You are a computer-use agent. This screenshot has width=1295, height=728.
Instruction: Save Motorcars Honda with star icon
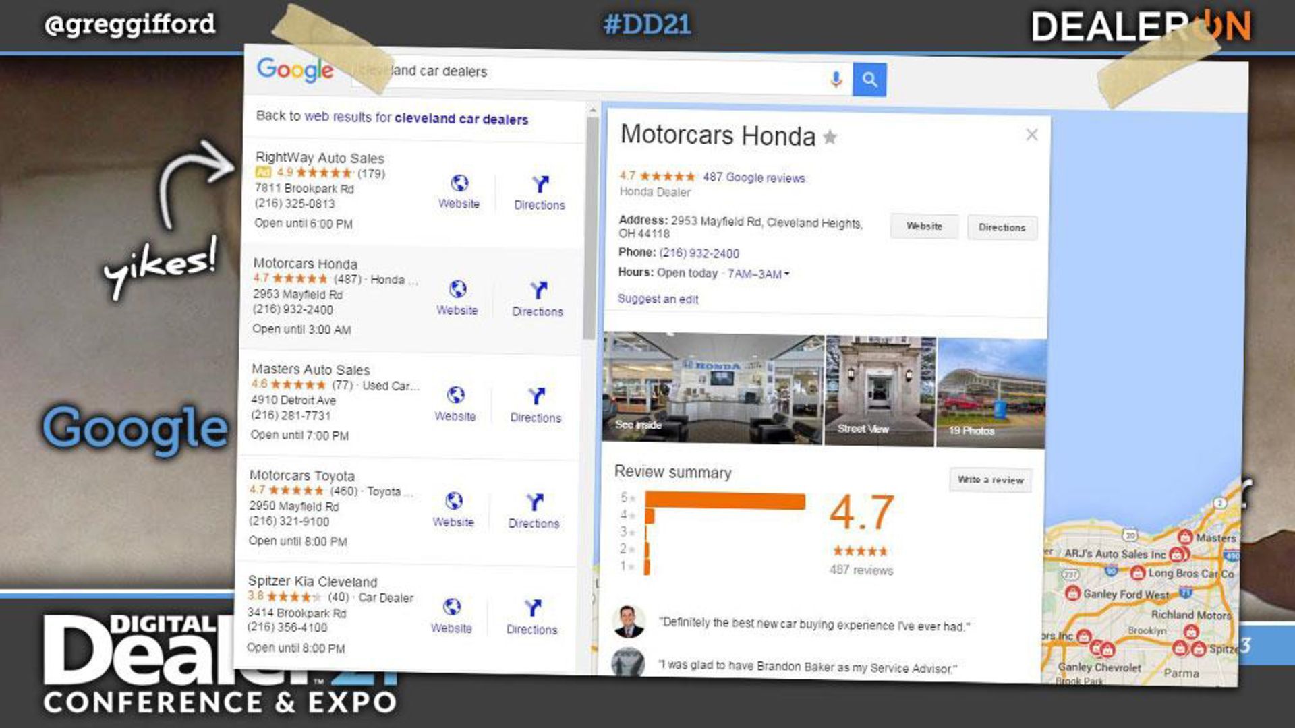pos(830,138)
